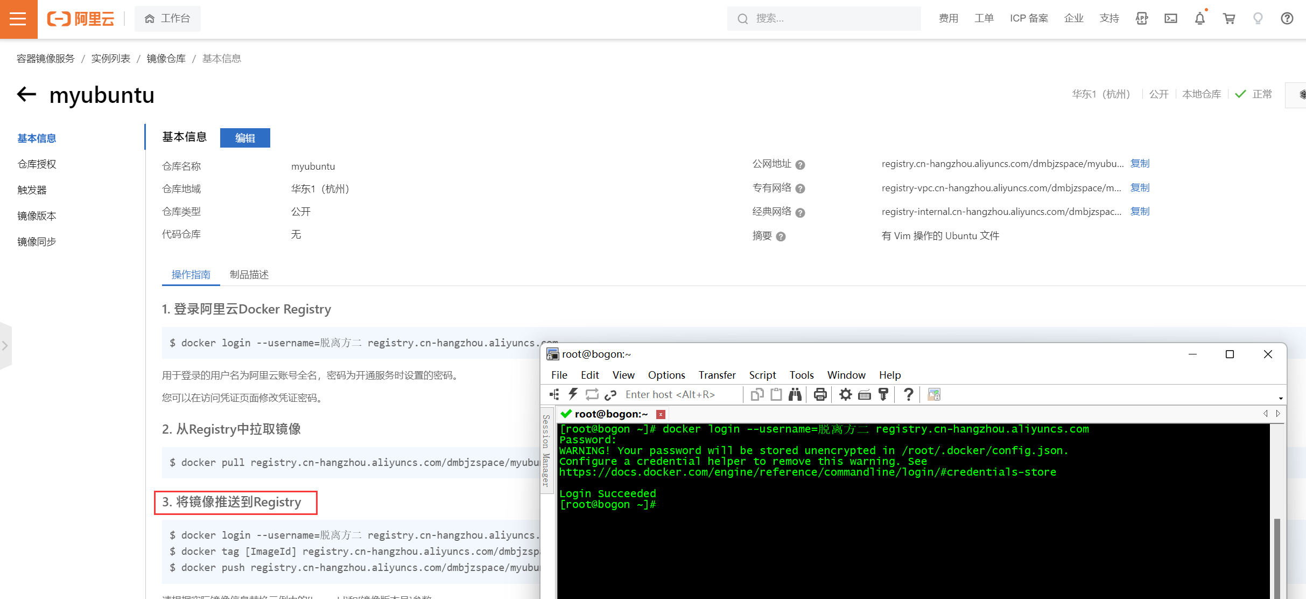Switch to 操作指南 tab
Viewport: 1306px width, 599px height.
click(x=191, y=275)
